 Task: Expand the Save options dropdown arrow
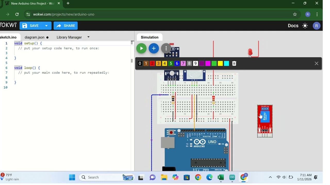click(46, 26)
